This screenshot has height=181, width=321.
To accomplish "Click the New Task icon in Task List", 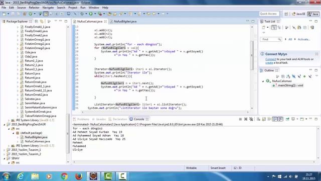I will [x=263, y=27].
